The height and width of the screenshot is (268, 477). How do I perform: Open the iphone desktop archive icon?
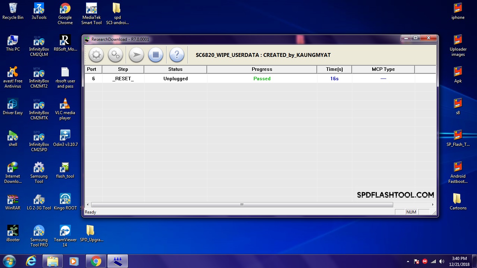(458, 11)
